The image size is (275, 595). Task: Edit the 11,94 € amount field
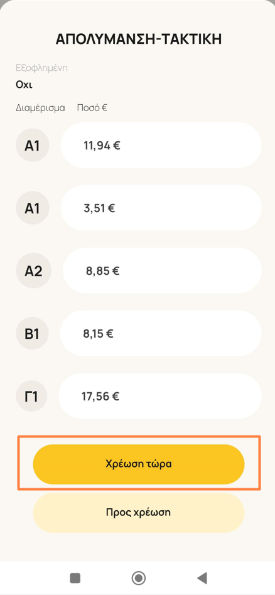tap(161, 145)
